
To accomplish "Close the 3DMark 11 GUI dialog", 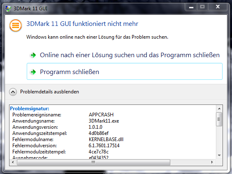I will tap(218, 7).
